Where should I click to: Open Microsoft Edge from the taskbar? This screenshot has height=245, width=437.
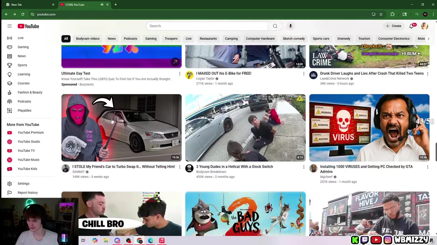click(151, 241)
